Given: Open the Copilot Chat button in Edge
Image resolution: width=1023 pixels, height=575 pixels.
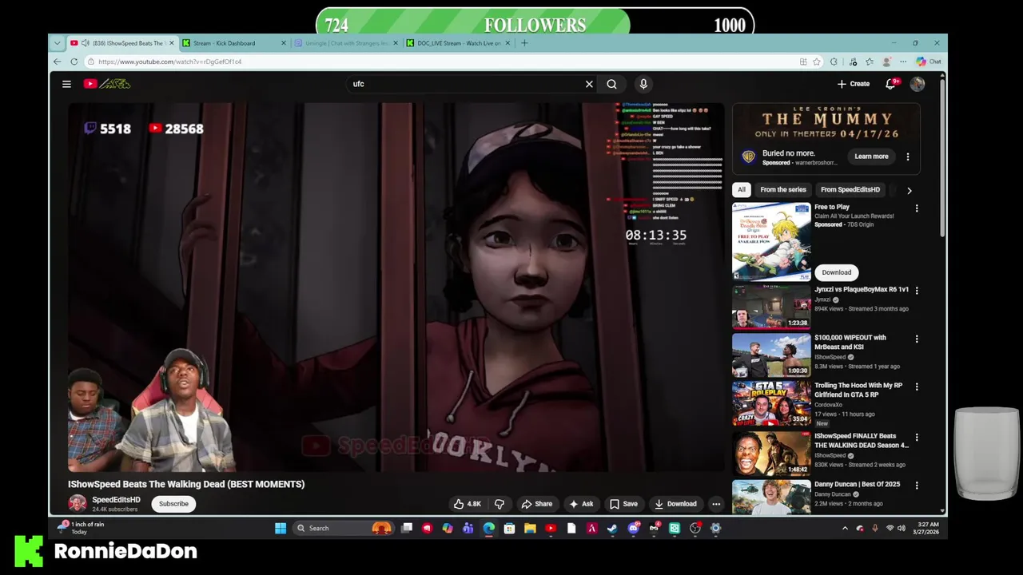Looking at the screenshot, I should coord(929,61).
